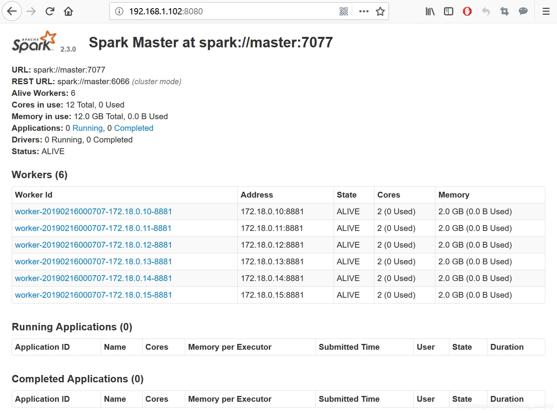This screenshot has width=557, height=413.
Task: Reload the Spark Master page
Action: click(x=50, y=11)
